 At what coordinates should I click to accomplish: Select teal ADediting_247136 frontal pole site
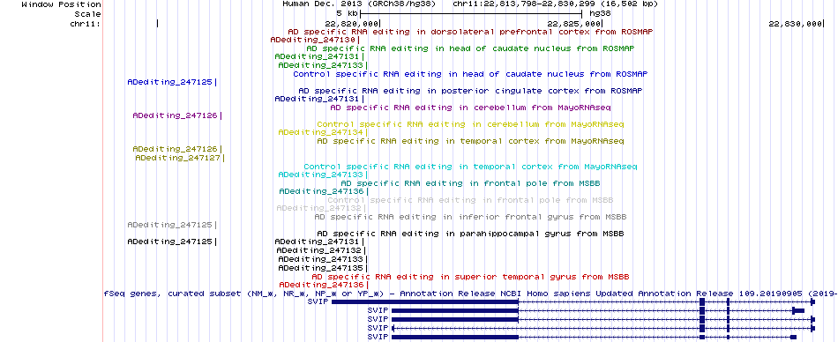[324, 191]
